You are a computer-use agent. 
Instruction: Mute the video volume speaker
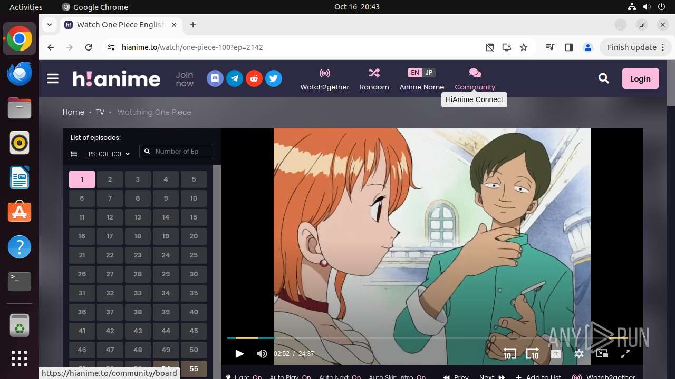click(262, 354)
